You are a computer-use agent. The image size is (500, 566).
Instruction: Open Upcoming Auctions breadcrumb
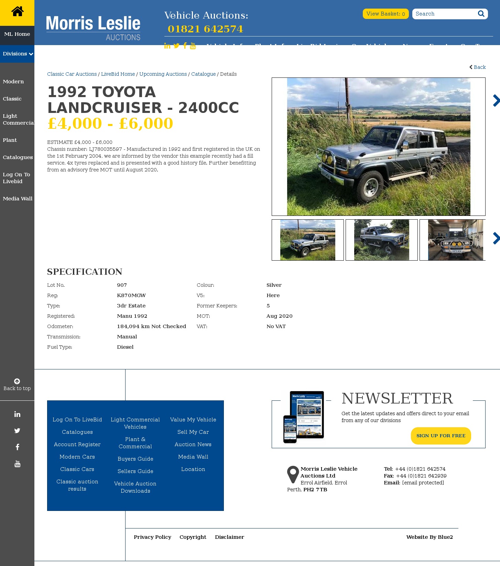pos(163,74)
